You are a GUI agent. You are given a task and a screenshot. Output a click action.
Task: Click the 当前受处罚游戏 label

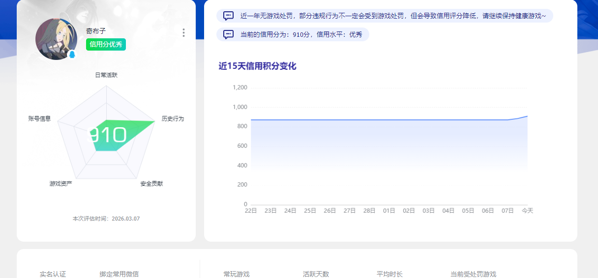(473, 274)
